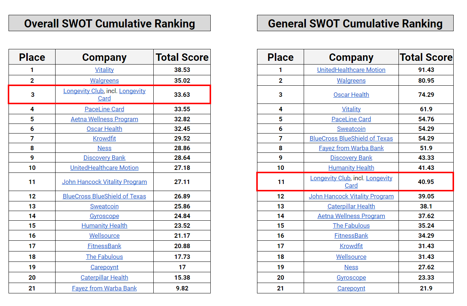Screen dimensions: 467x306
Task: Open Longevity Club link in General ranking row 11
Action: click(x=330, y=178)
